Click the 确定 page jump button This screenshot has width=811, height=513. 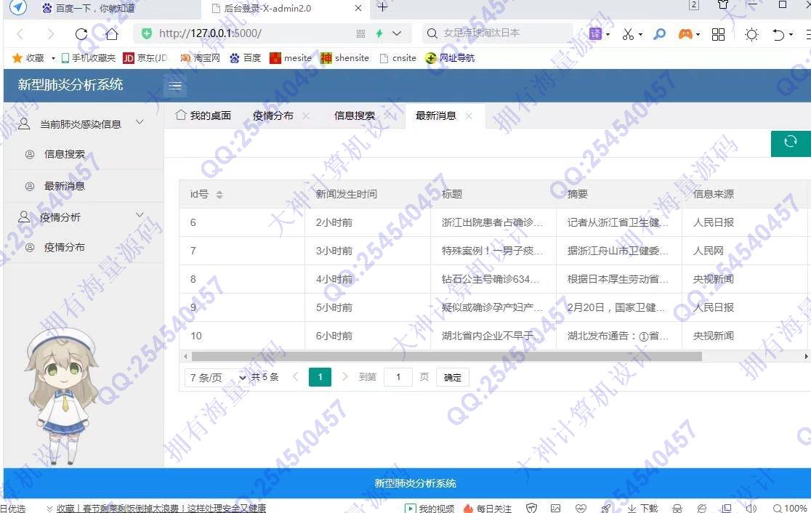coord(453,378)
